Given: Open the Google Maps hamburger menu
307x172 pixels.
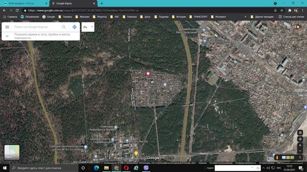Looking at the screenshot, I should click(7, 27).
